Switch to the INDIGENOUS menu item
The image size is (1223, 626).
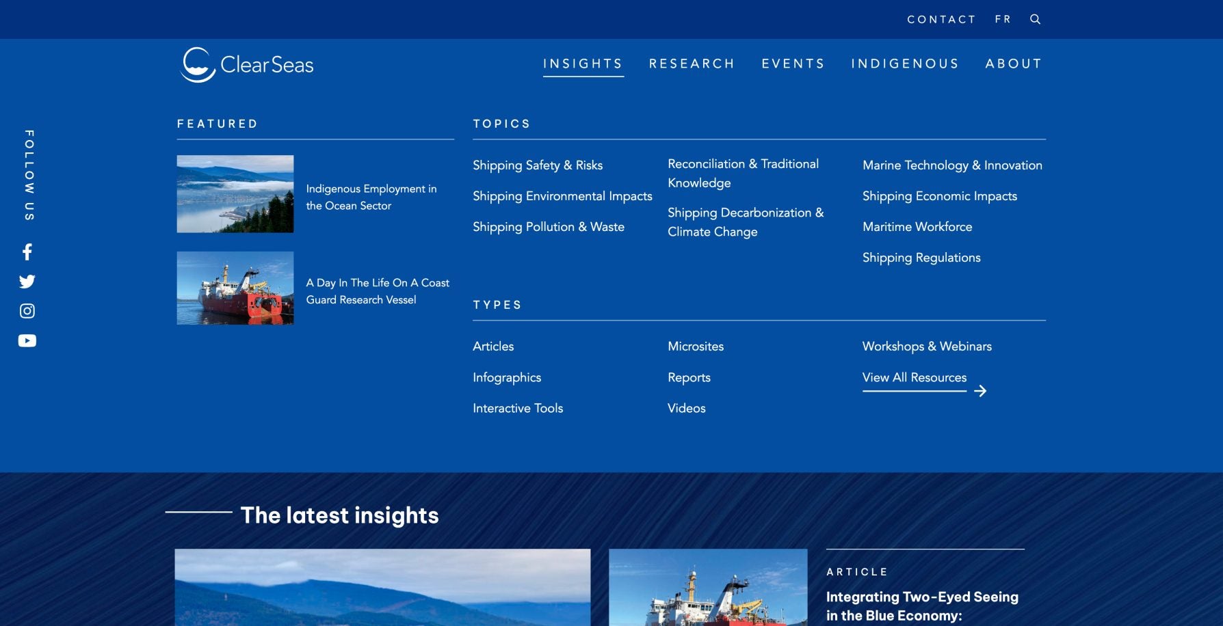pos(905,63)
